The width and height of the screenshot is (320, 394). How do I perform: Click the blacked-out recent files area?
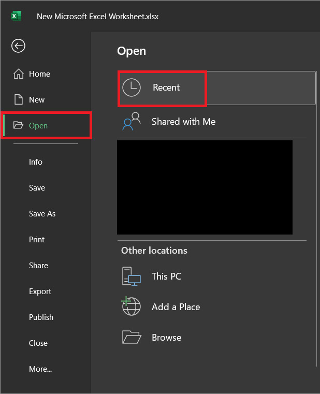tap(205, 187)
